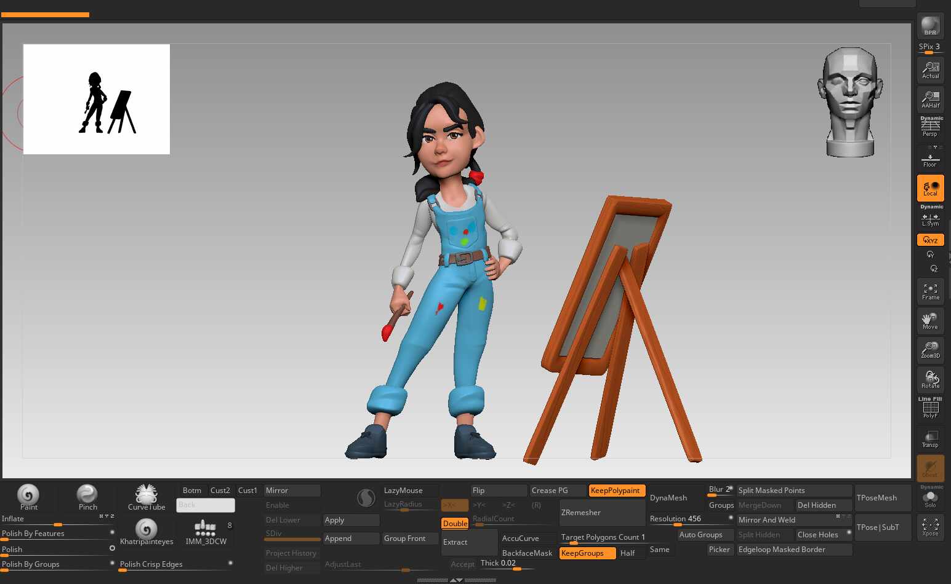Viewport: 951px width, 584px height.
Task: Choose the CurveTube brush
Action: (146, 497)
